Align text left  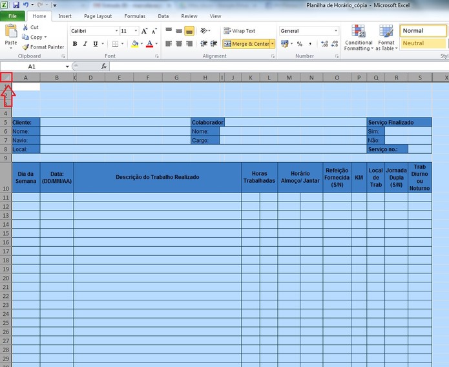pos(169,44)
